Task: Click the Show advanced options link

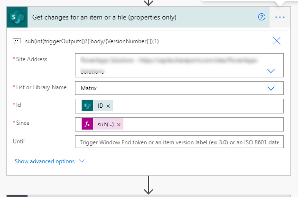Action: coord(45,161)
